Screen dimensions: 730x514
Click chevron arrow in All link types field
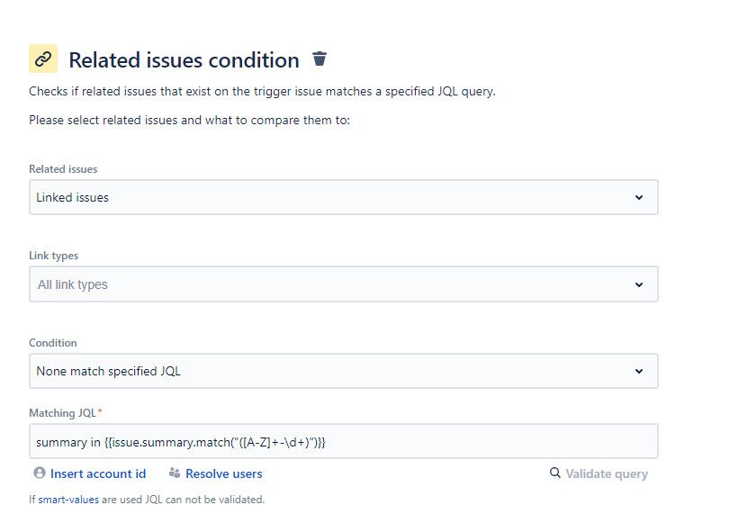click(639, 284)
